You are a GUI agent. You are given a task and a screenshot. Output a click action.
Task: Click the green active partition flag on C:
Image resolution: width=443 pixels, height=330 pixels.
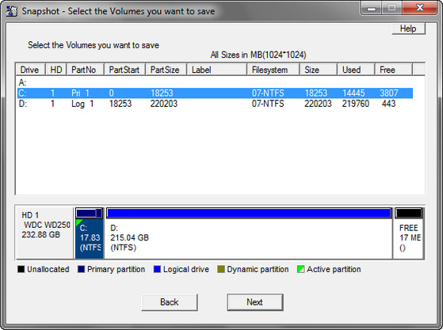(x=78, y=222)
